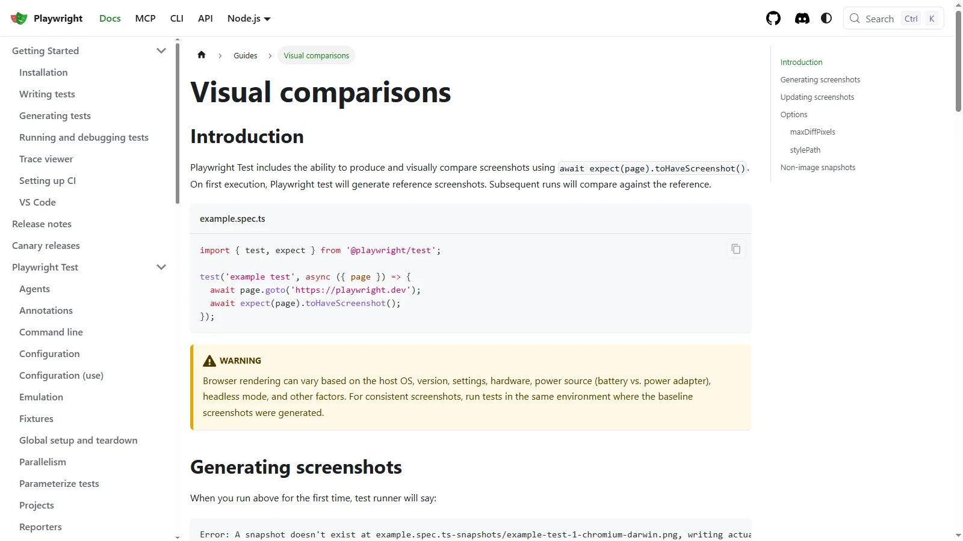Open Global setup and teardown
Screen dimensions: 963x541
[x=78, y=440]
